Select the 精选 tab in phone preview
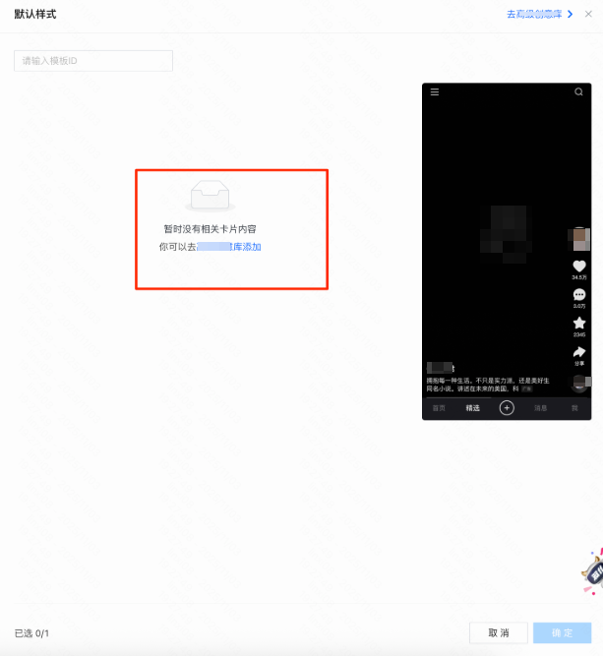This screenshot has height=656, width=603. tap(473, 407)
